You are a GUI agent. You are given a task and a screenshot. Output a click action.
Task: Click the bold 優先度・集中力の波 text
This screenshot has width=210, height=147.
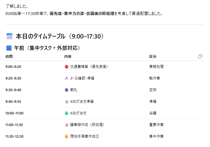[x=69, y=13]
